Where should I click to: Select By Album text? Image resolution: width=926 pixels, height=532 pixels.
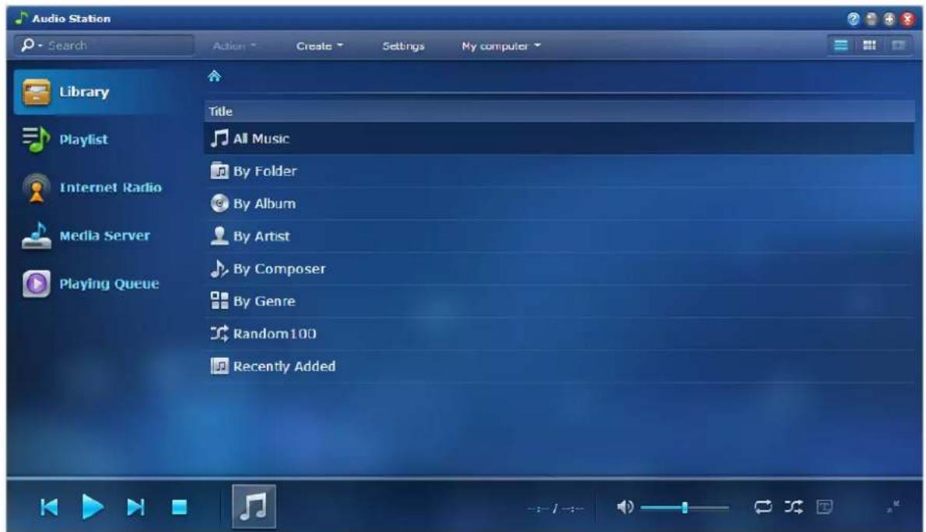coord(265,204)
